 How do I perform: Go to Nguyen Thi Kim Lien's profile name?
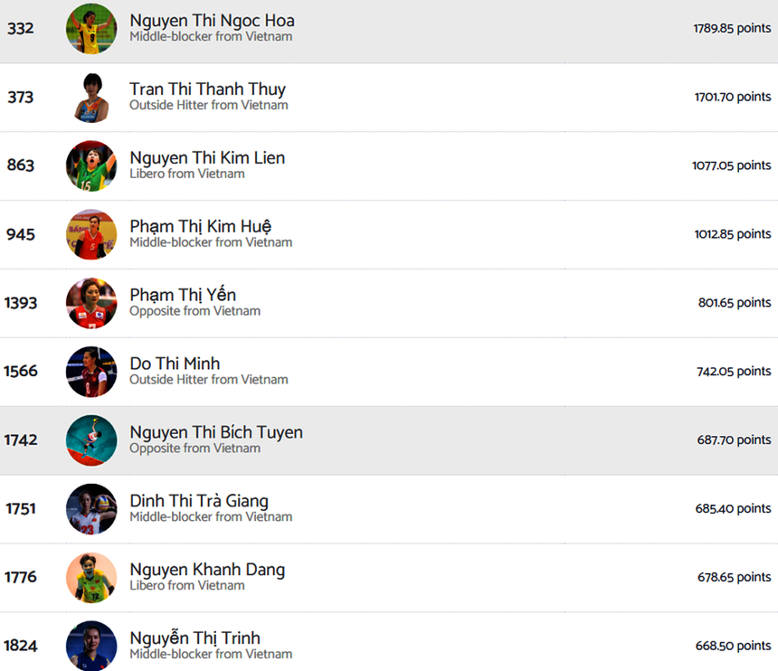207,157
